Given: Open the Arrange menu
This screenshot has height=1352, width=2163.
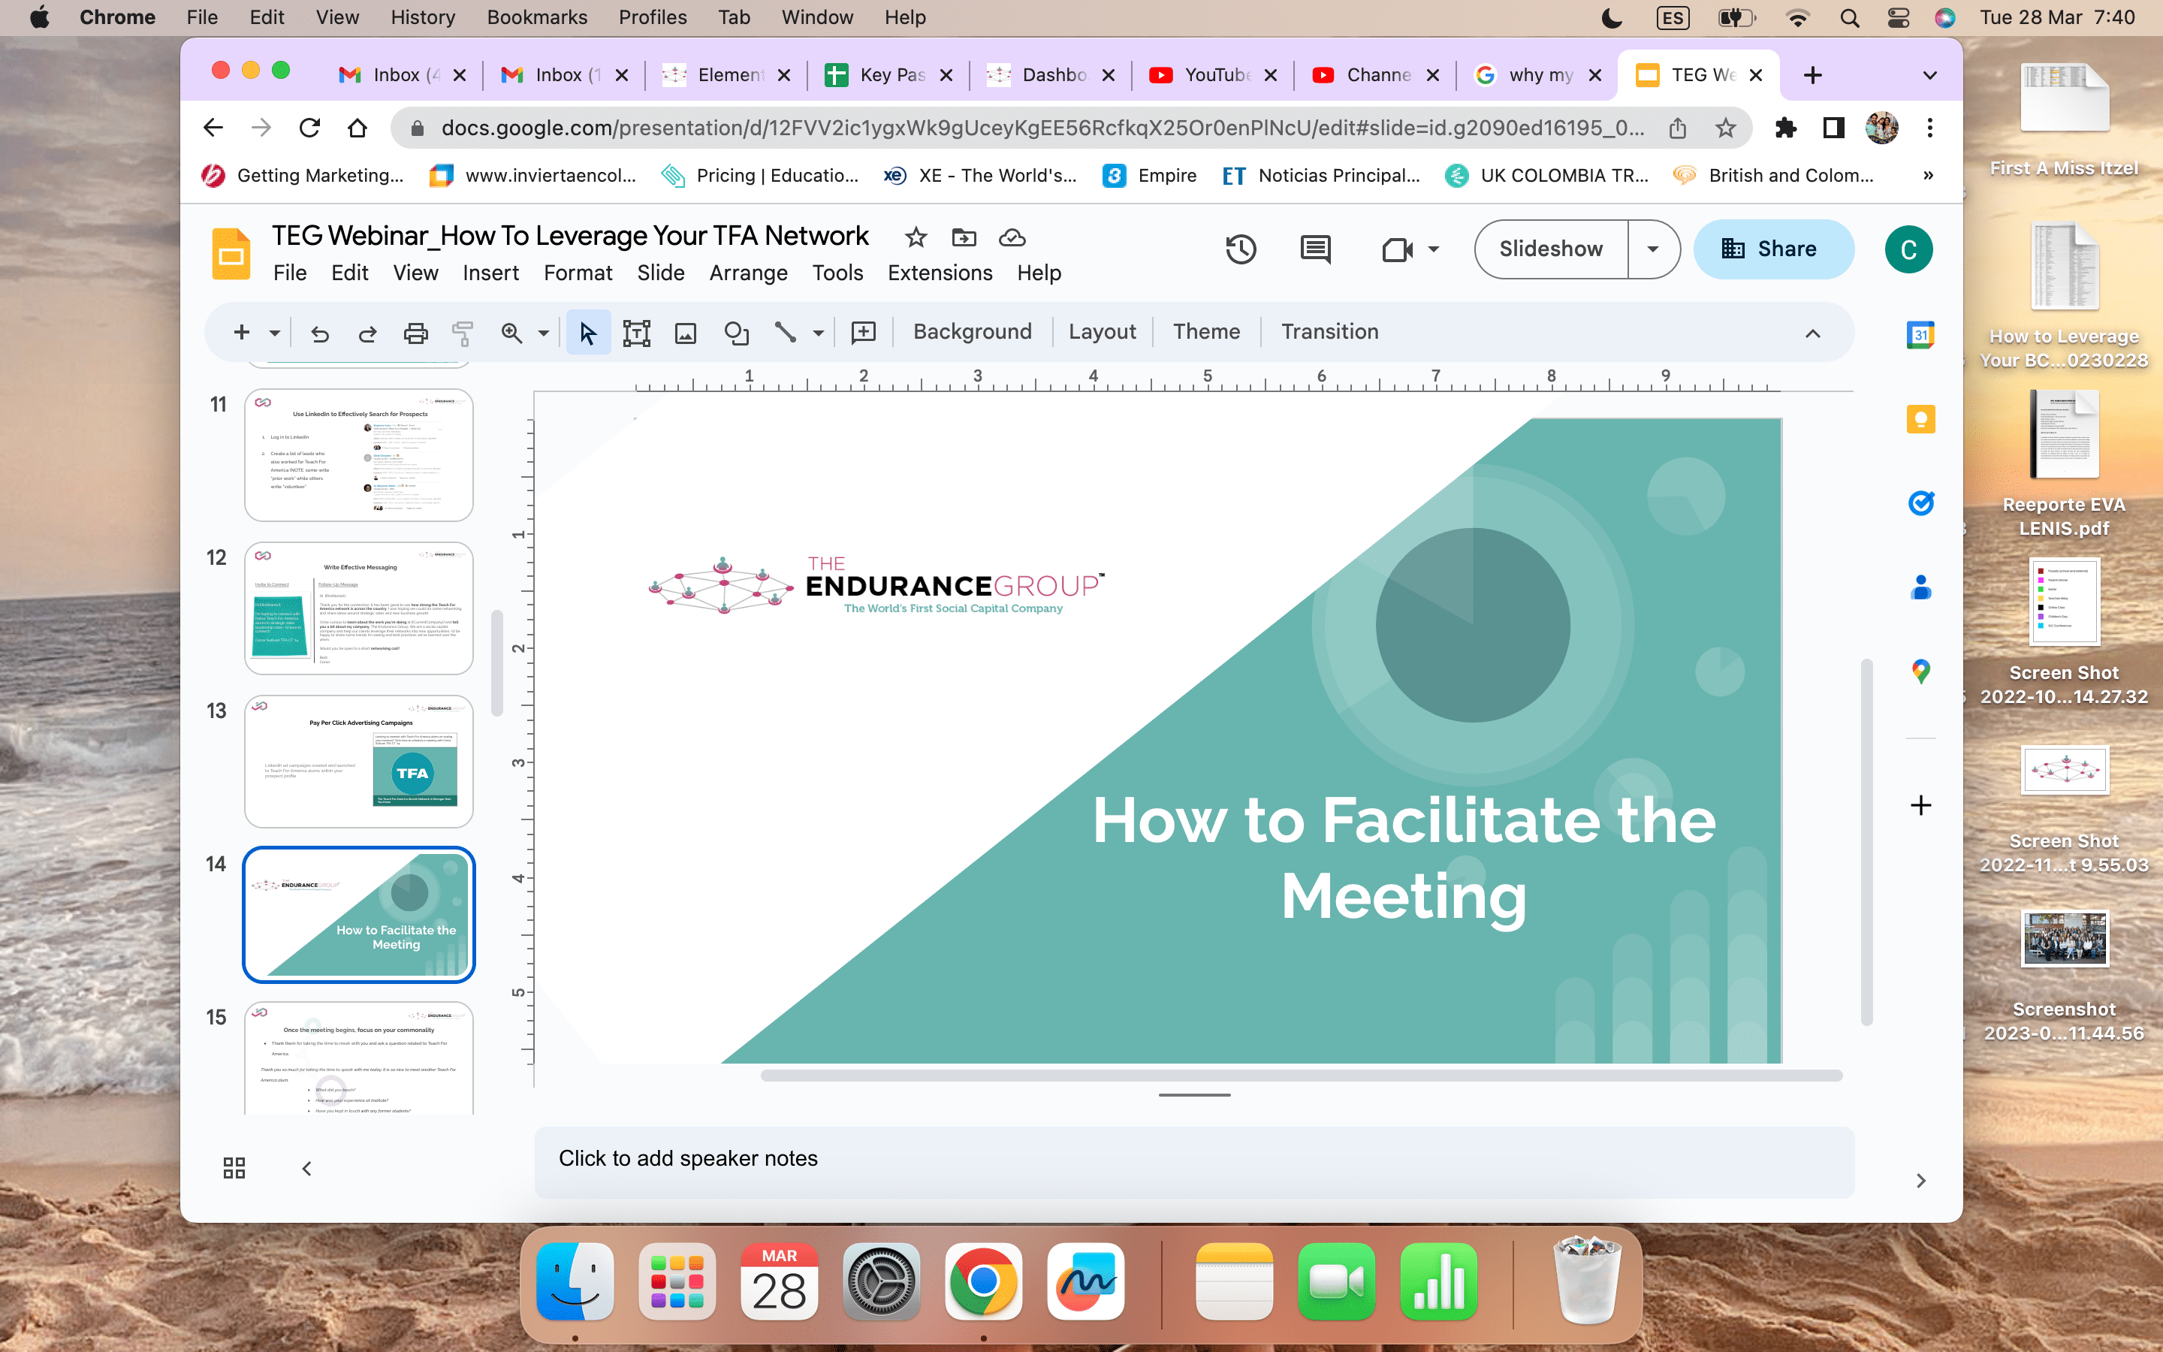Looking at the screenshot, I should pos(748,273).
